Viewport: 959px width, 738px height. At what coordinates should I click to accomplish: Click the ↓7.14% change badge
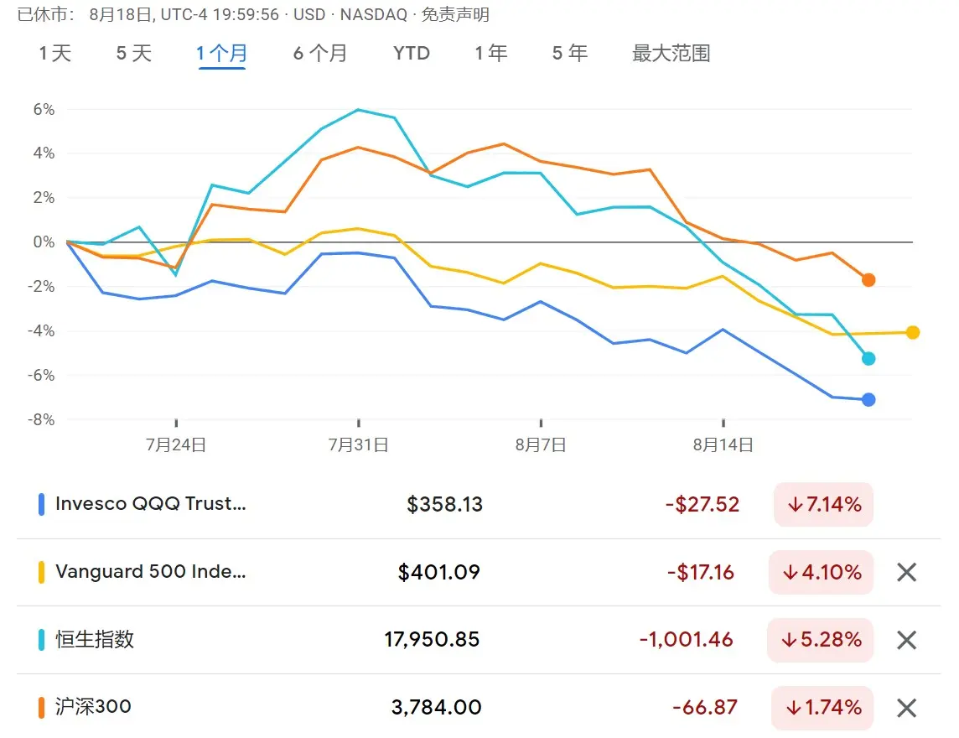(x=823, y=504)
